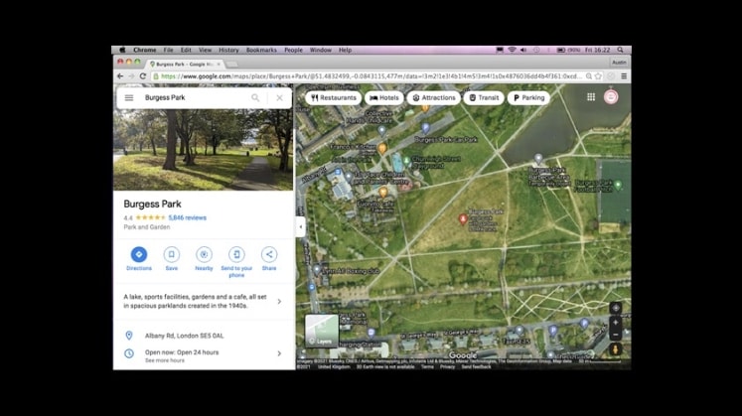Search Nearby places icon

pos(204,254)
